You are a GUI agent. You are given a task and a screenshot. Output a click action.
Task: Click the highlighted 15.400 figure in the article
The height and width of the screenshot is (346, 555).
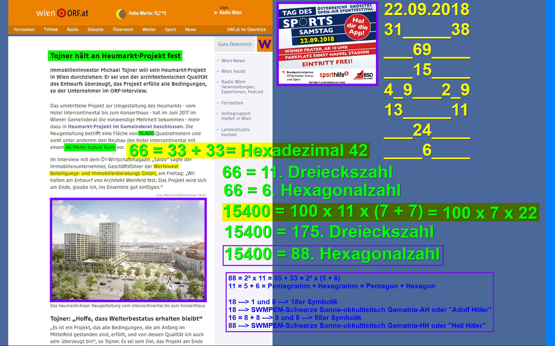(x=146, y=133)
